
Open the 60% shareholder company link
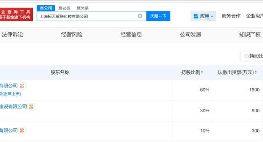(9, 86)
